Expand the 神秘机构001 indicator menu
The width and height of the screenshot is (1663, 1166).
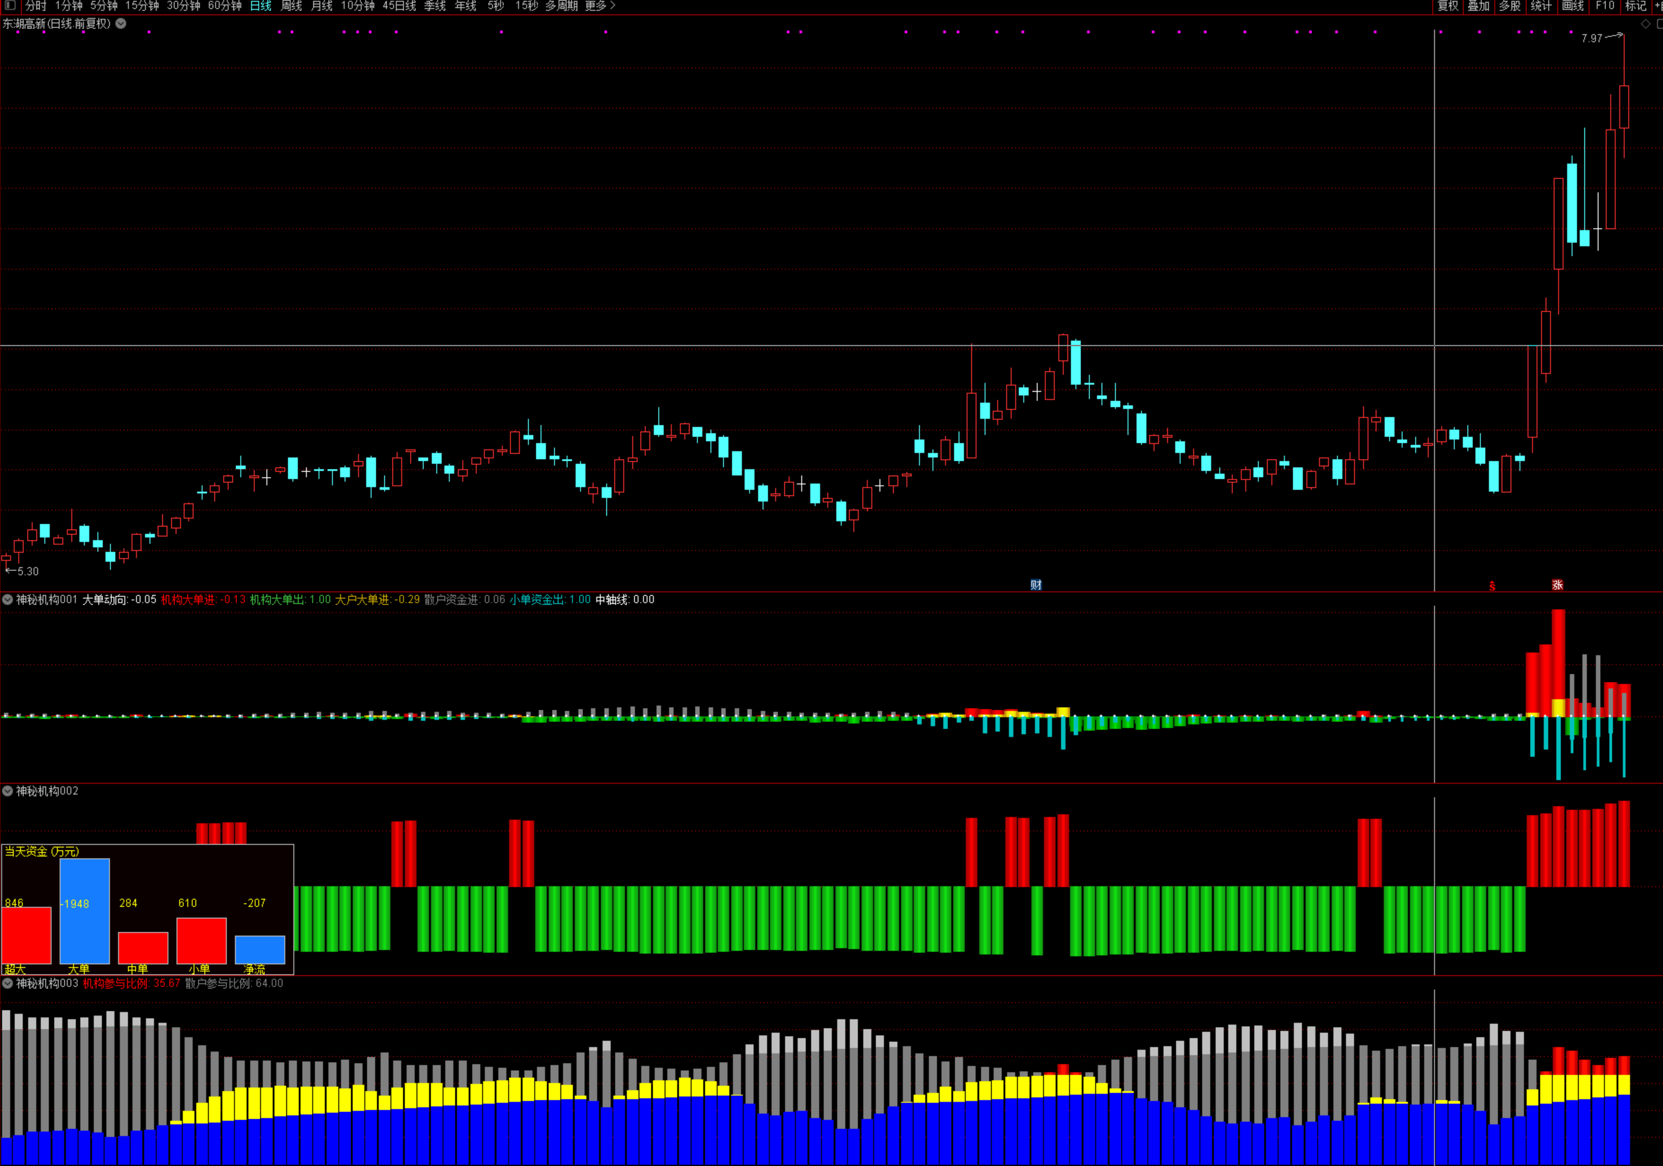click(x=7, y=600)
